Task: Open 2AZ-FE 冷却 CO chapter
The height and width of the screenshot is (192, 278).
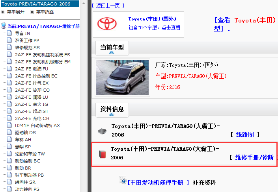Action: (32, 90)
